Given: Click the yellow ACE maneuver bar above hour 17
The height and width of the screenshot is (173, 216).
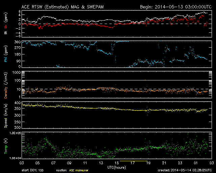Looking at the screenshot, I should pos(134,161).
